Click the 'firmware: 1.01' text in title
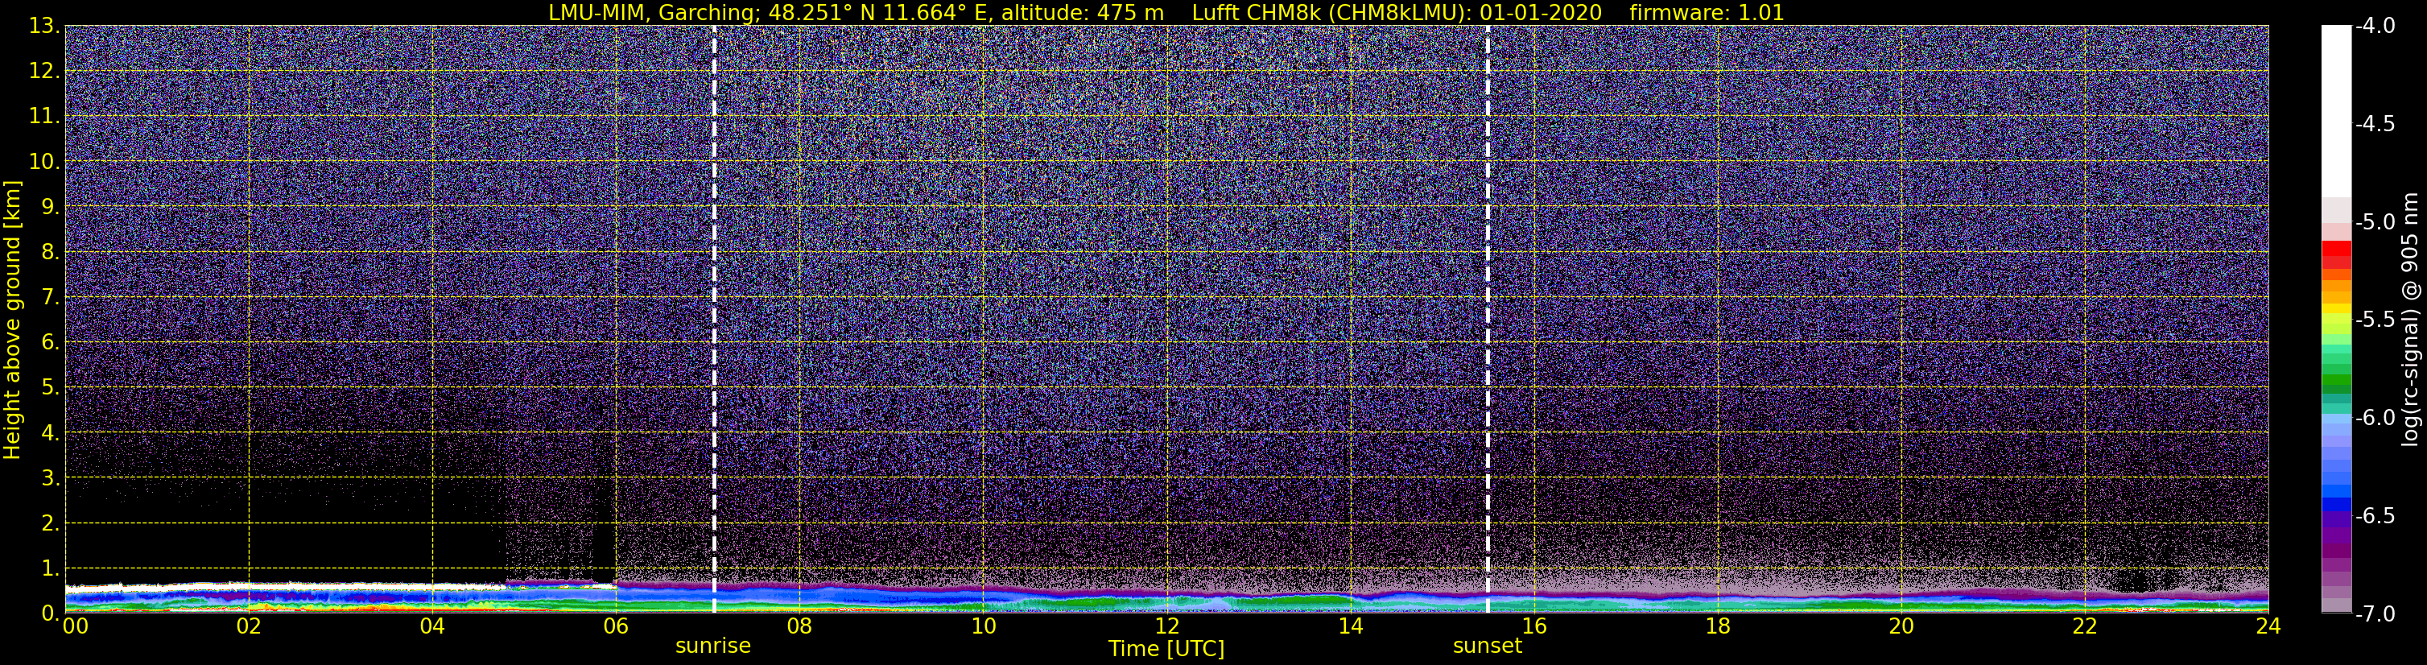2427x665 pixels. tap(1707, 12)
